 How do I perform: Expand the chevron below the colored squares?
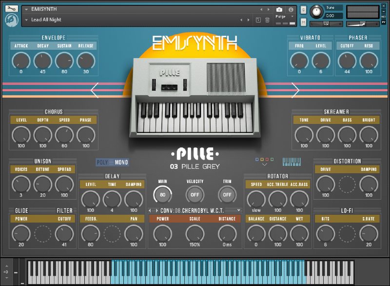(x=265, y=164)
